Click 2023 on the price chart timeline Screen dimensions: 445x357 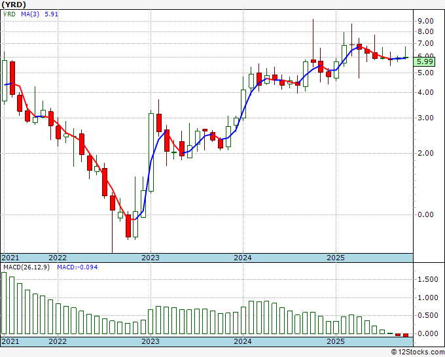pyautogui.click(x=151, y=258)
